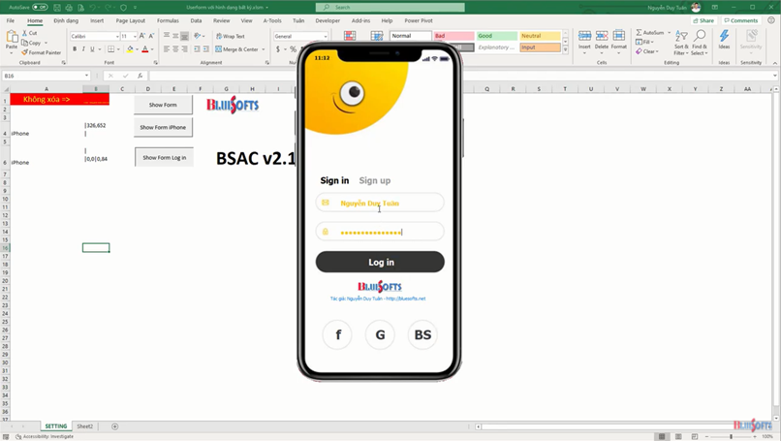Click the Increase Font Size icon
781x441 pixels.
[142, 36]
